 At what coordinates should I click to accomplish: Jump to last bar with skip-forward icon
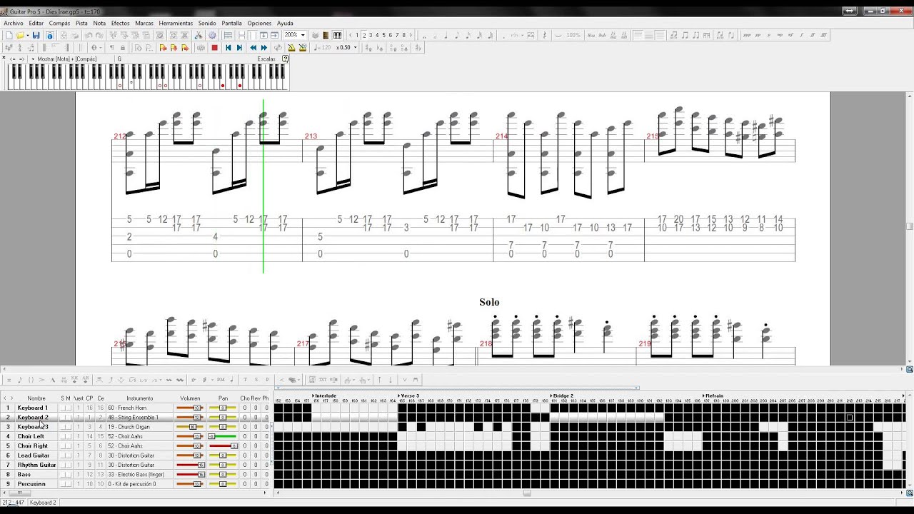(239, 48)
